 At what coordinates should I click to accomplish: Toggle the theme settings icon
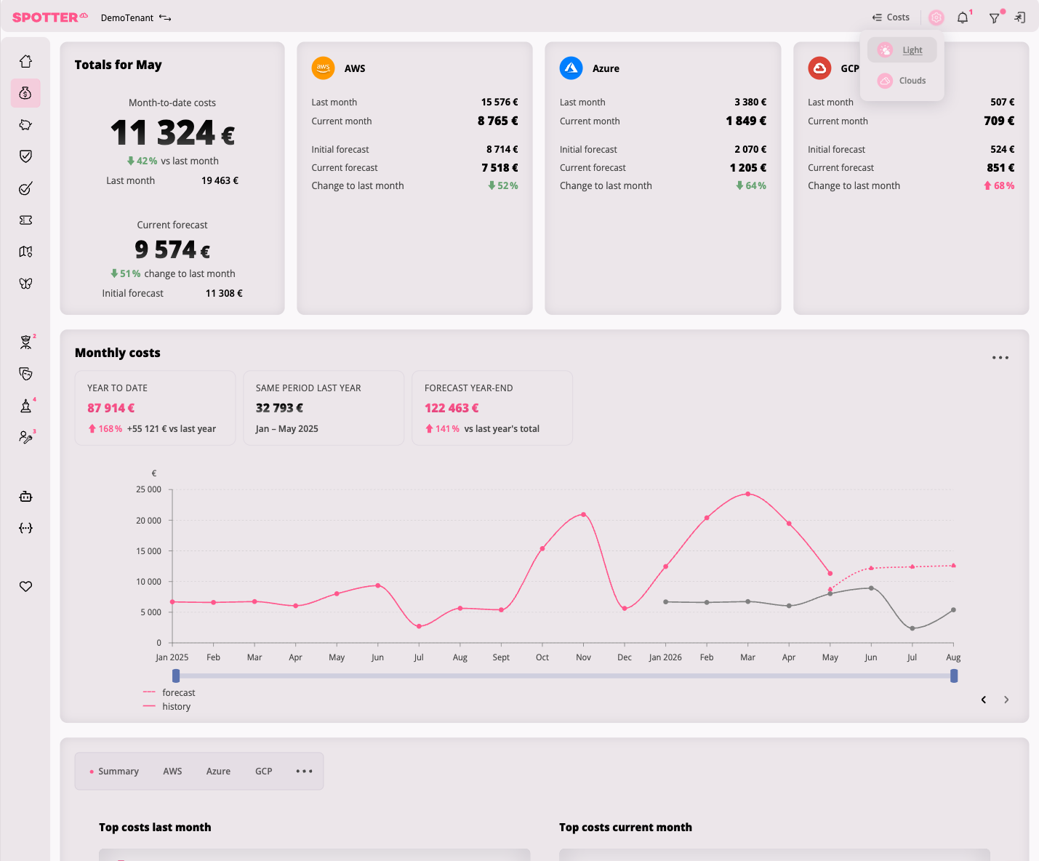[x=936, y=17]
